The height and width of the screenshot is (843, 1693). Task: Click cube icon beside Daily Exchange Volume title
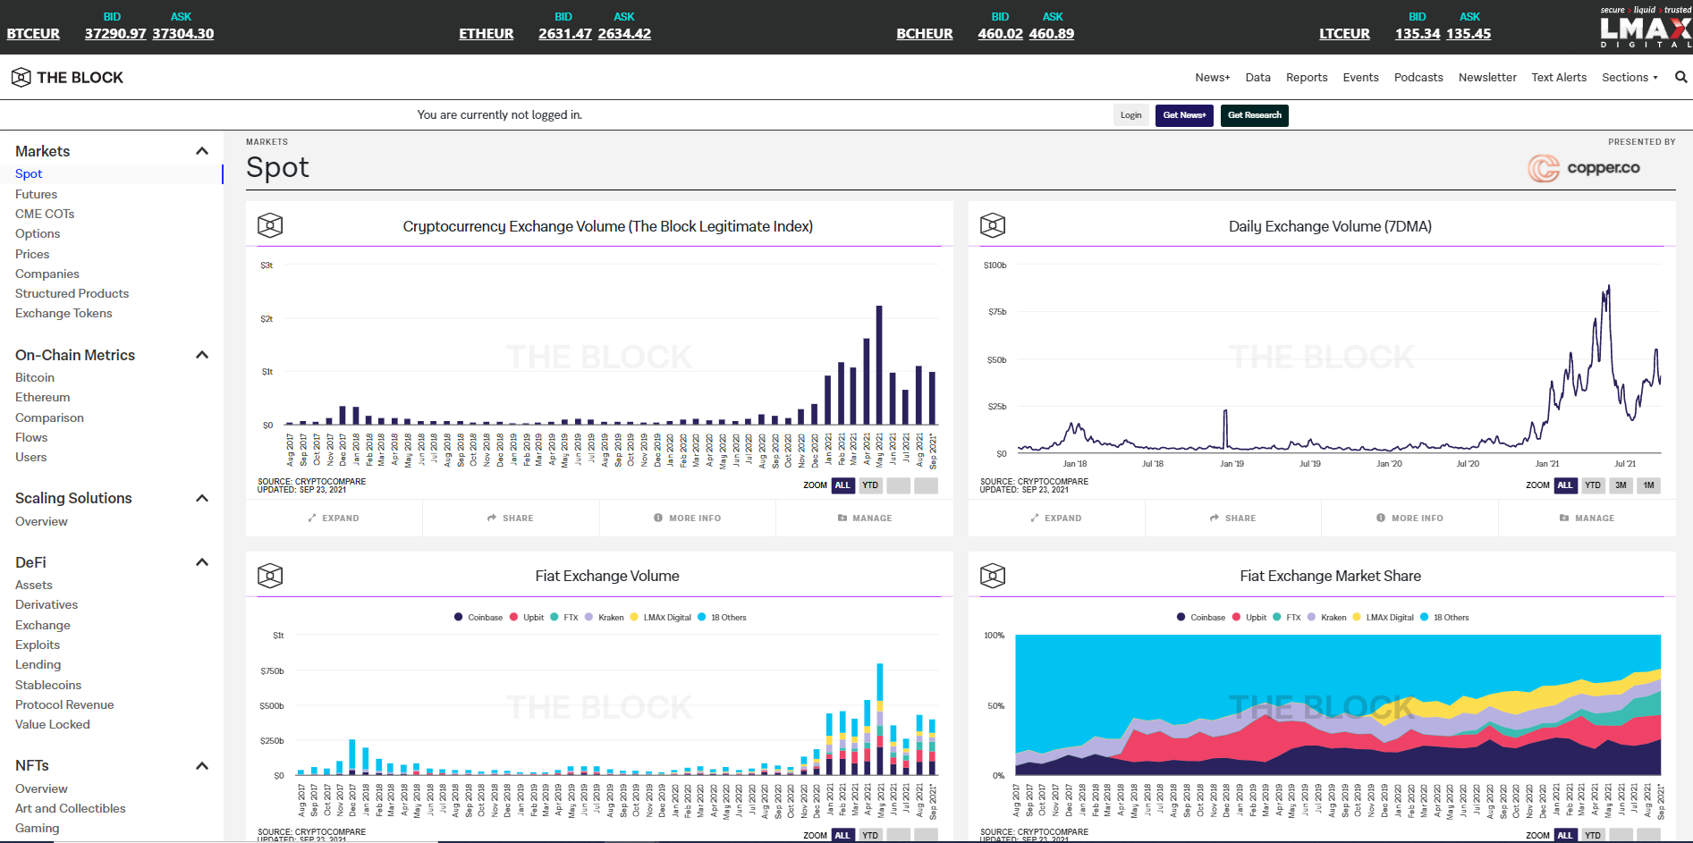click(x=993, y=225)
